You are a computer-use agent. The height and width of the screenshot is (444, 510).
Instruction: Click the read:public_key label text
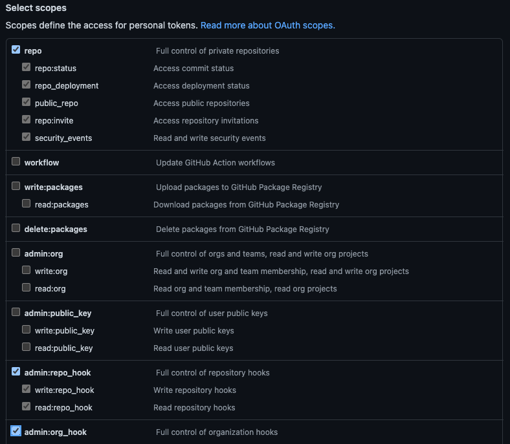[63, 348]
